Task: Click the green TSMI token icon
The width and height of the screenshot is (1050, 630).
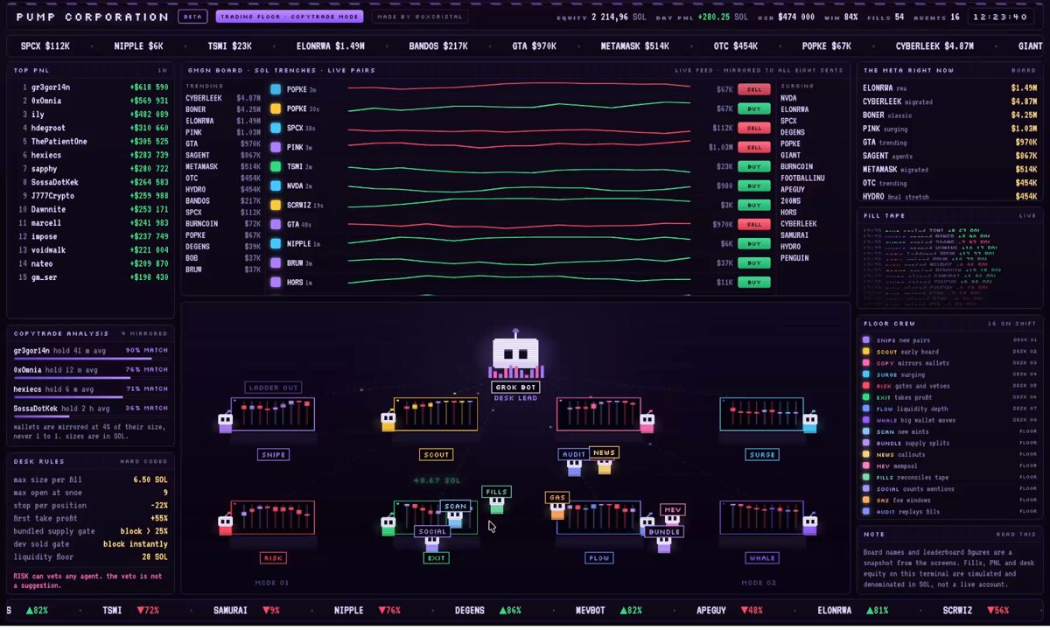Action: coord(276,166)
